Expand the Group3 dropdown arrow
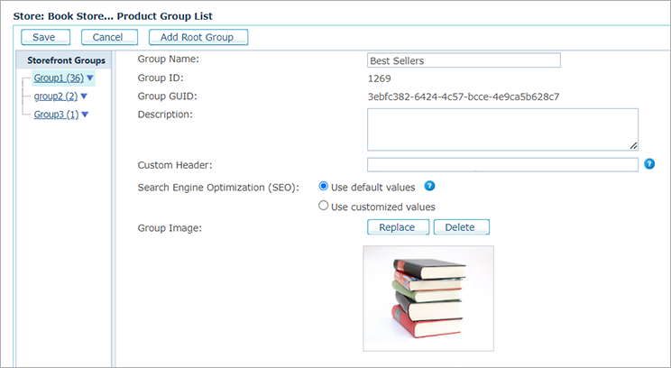Screen dimensions: 671x368 coord(85,115)
